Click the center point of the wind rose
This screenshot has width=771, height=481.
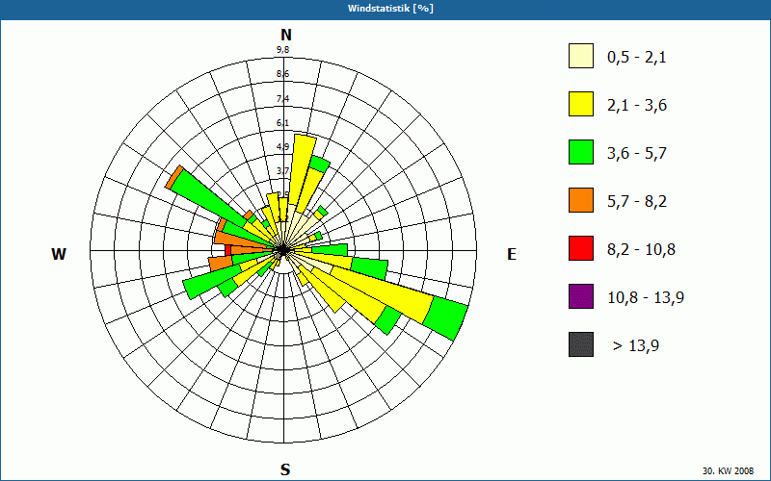point(283,250)
